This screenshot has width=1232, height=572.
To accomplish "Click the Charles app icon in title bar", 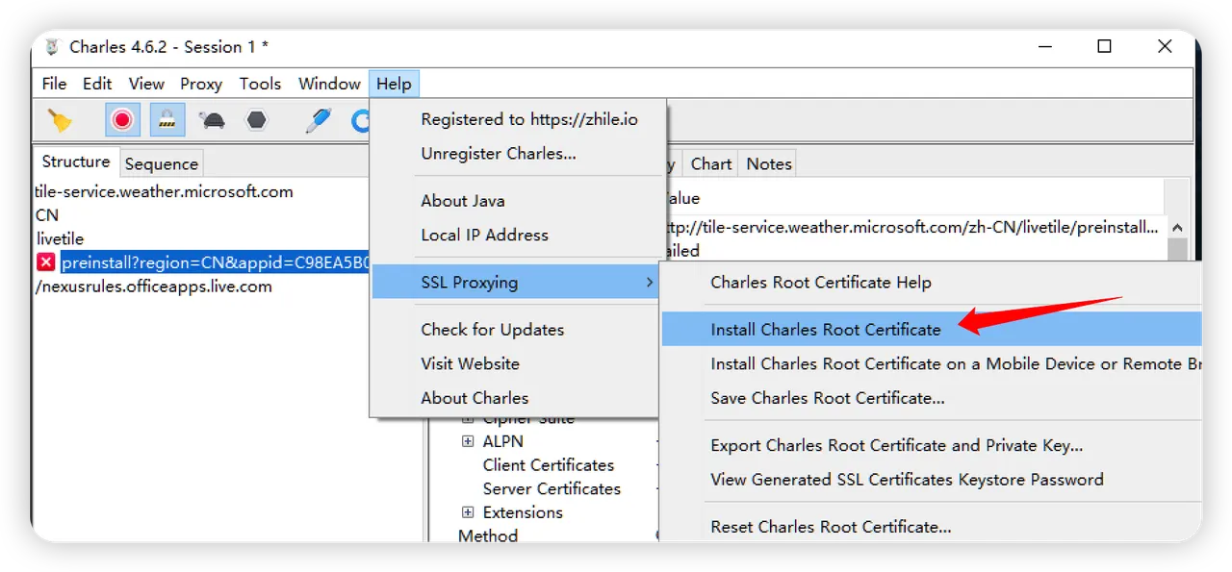I will pos(52,47).
